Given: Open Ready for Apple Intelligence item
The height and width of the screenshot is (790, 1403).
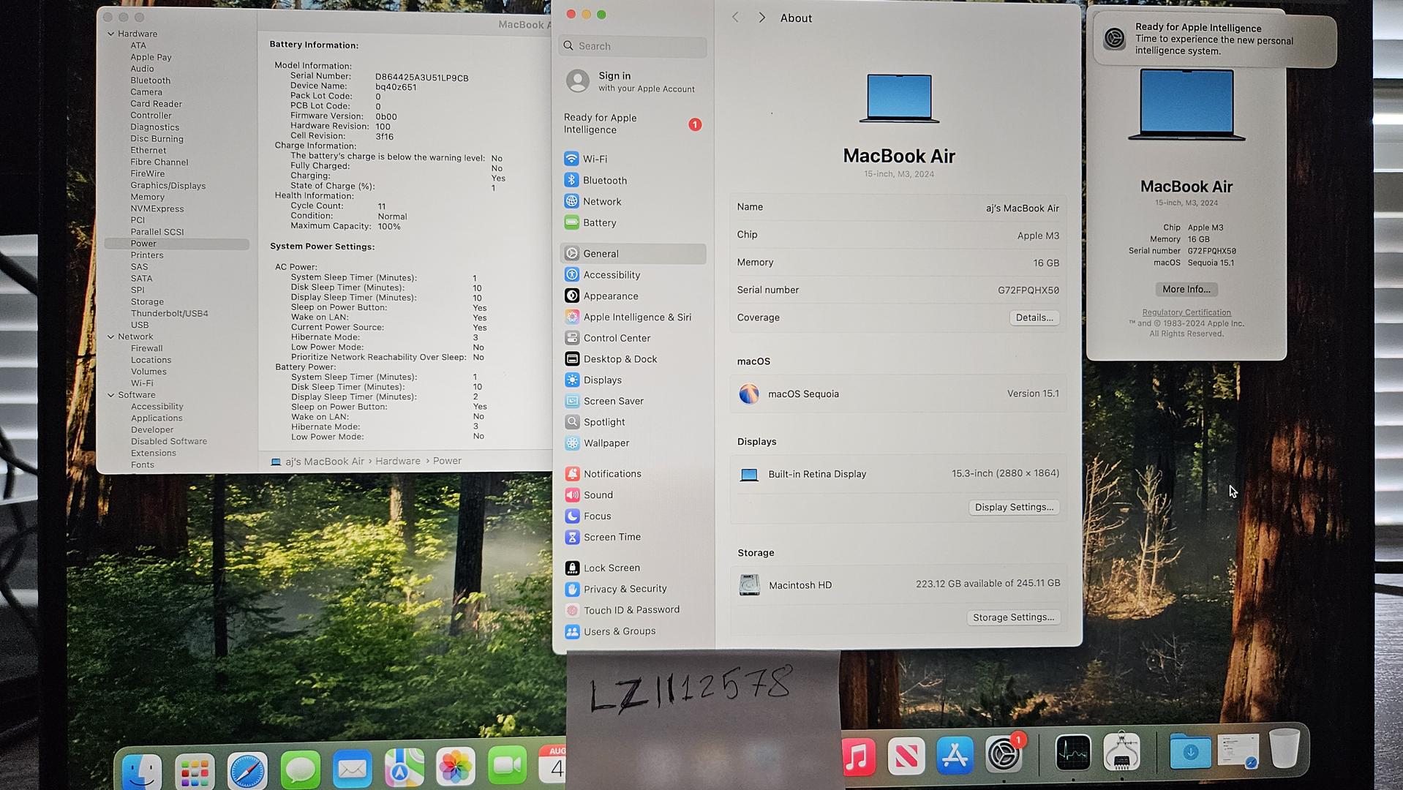Looking at the screenshot, I should pos(633,124).
